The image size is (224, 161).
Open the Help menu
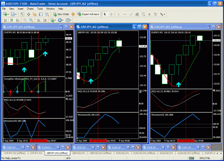tap(61, 9)
